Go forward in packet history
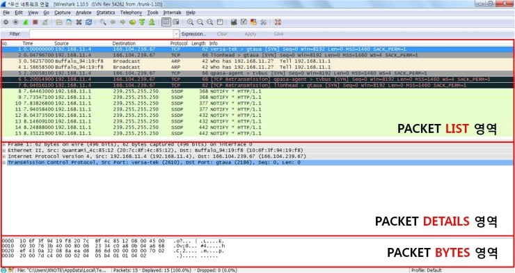 coord(122,22)
